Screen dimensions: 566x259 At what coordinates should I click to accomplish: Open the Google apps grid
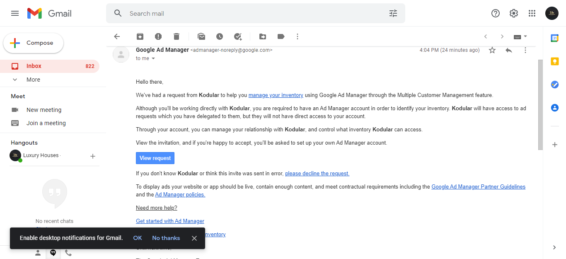532,13
